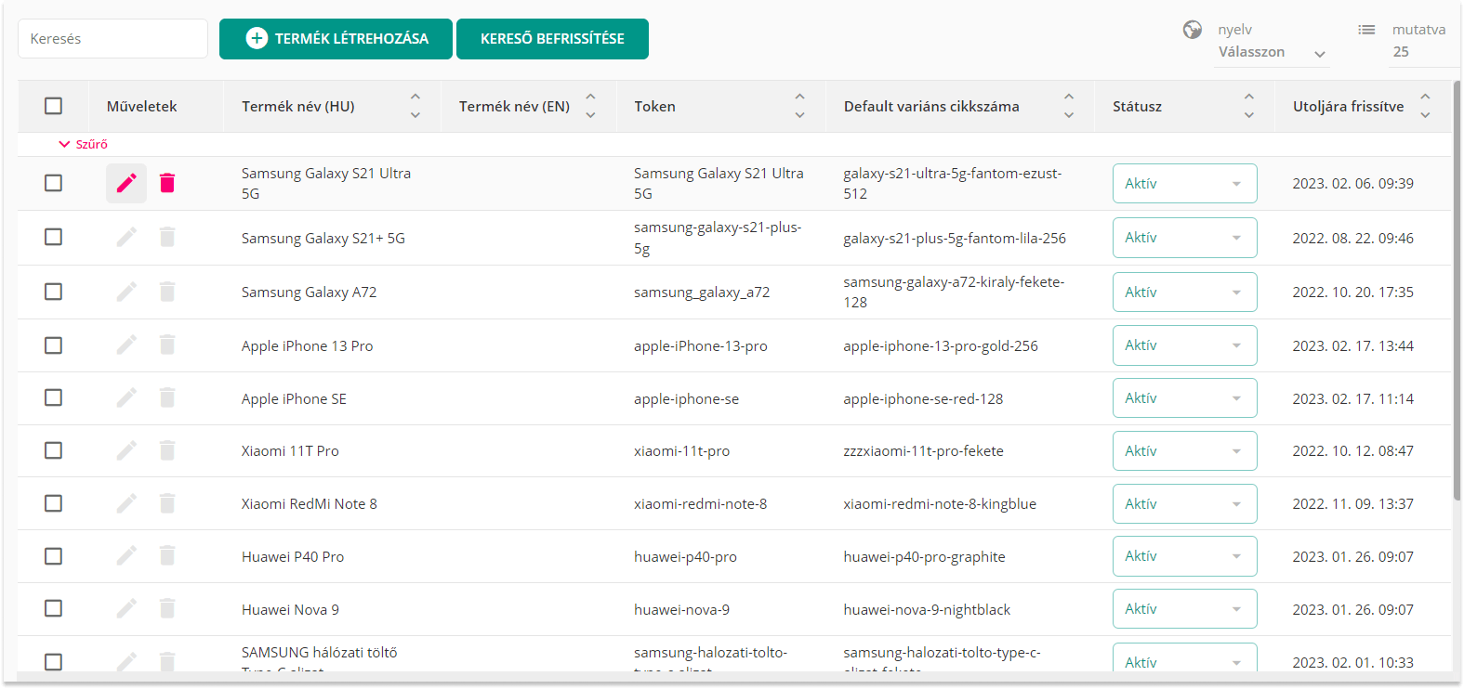Remove Apple iPhone 13 Pro with trash icon
This screenshot has height=689, width=1464.
click(167, 345)
